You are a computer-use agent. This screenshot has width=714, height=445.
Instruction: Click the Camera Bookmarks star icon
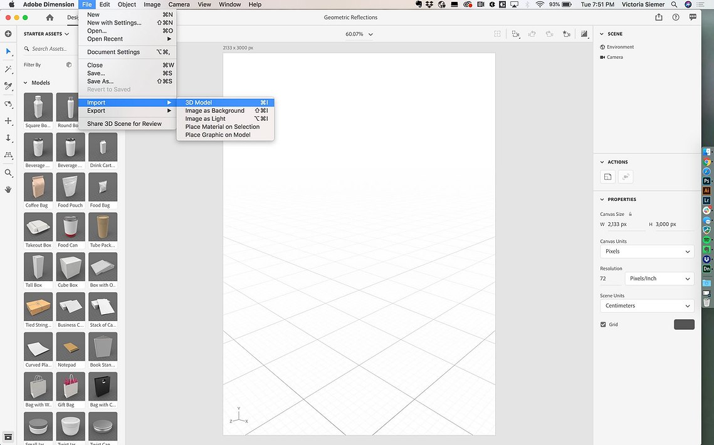[567, 34]
